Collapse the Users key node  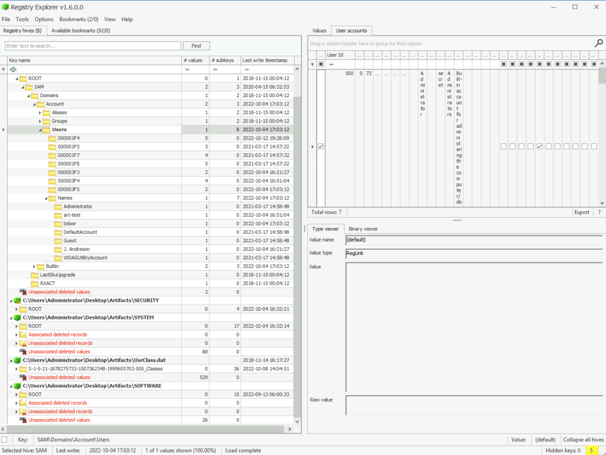coord(40,130)
